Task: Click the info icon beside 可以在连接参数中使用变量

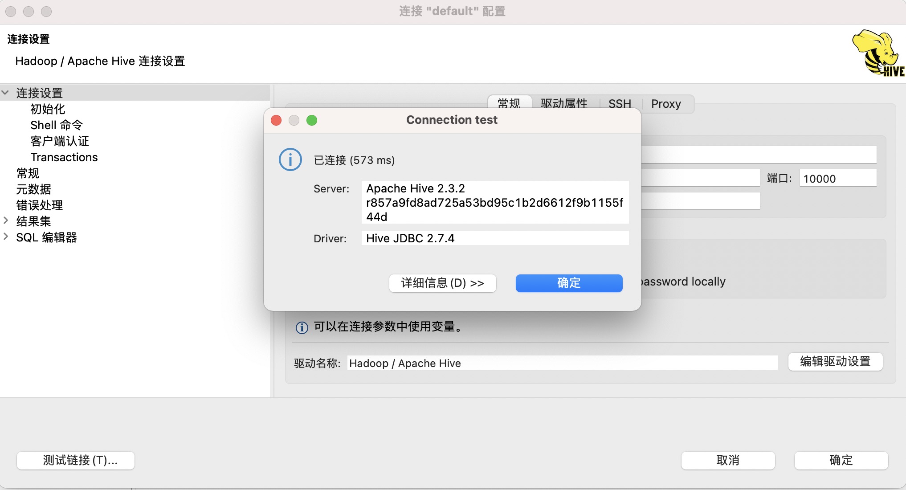Action: coord(302,328)
